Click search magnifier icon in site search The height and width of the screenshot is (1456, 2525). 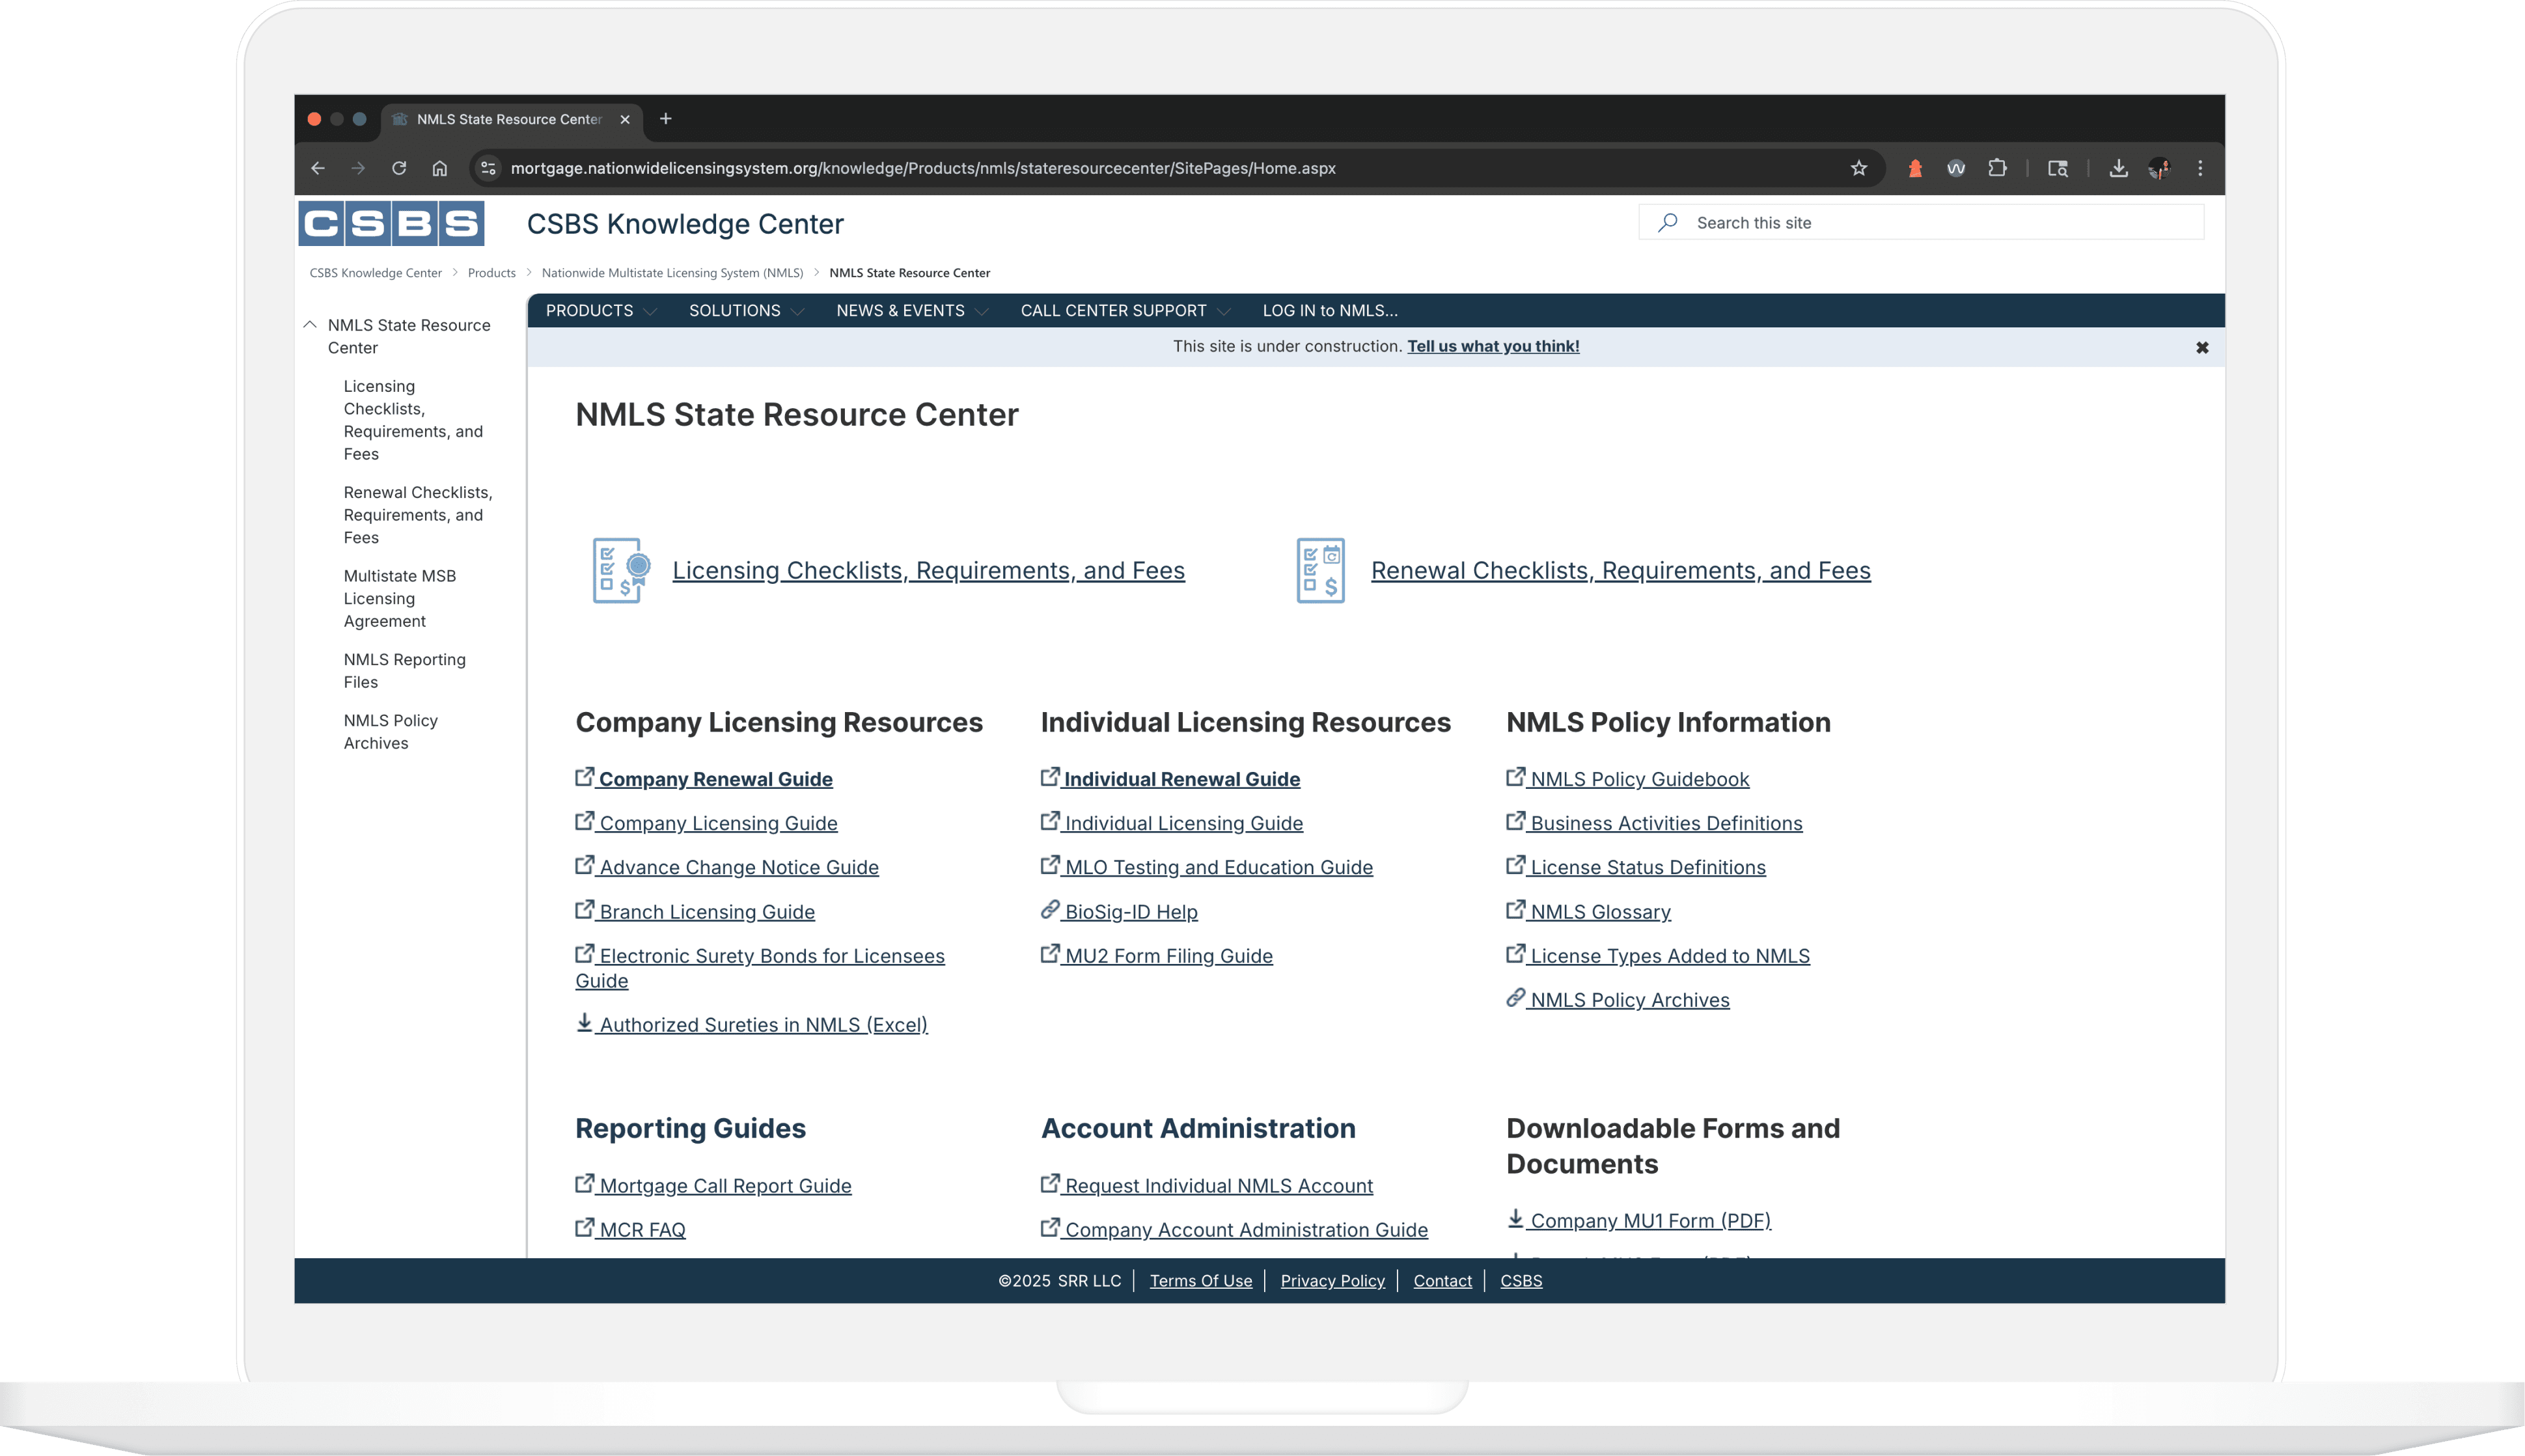tap(1667, 223)
